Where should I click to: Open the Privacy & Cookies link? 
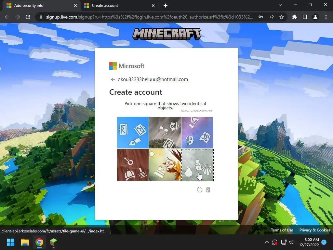[315, 230]
